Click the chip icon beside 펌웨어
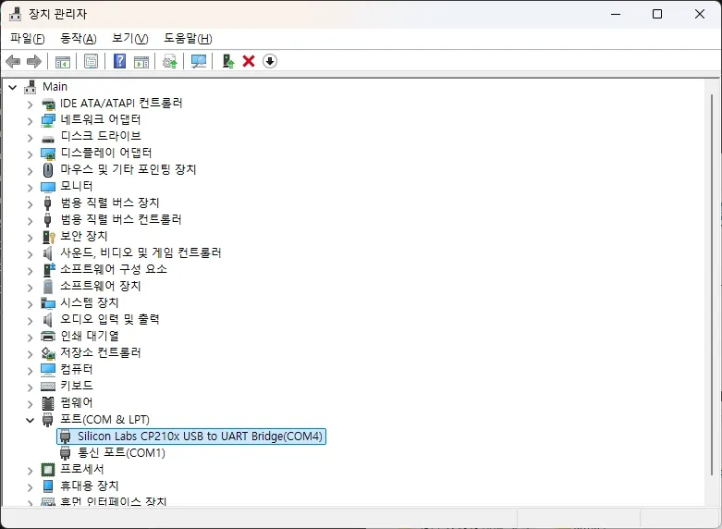This screenshot has height=529, width=722. [x=48, y=402]
